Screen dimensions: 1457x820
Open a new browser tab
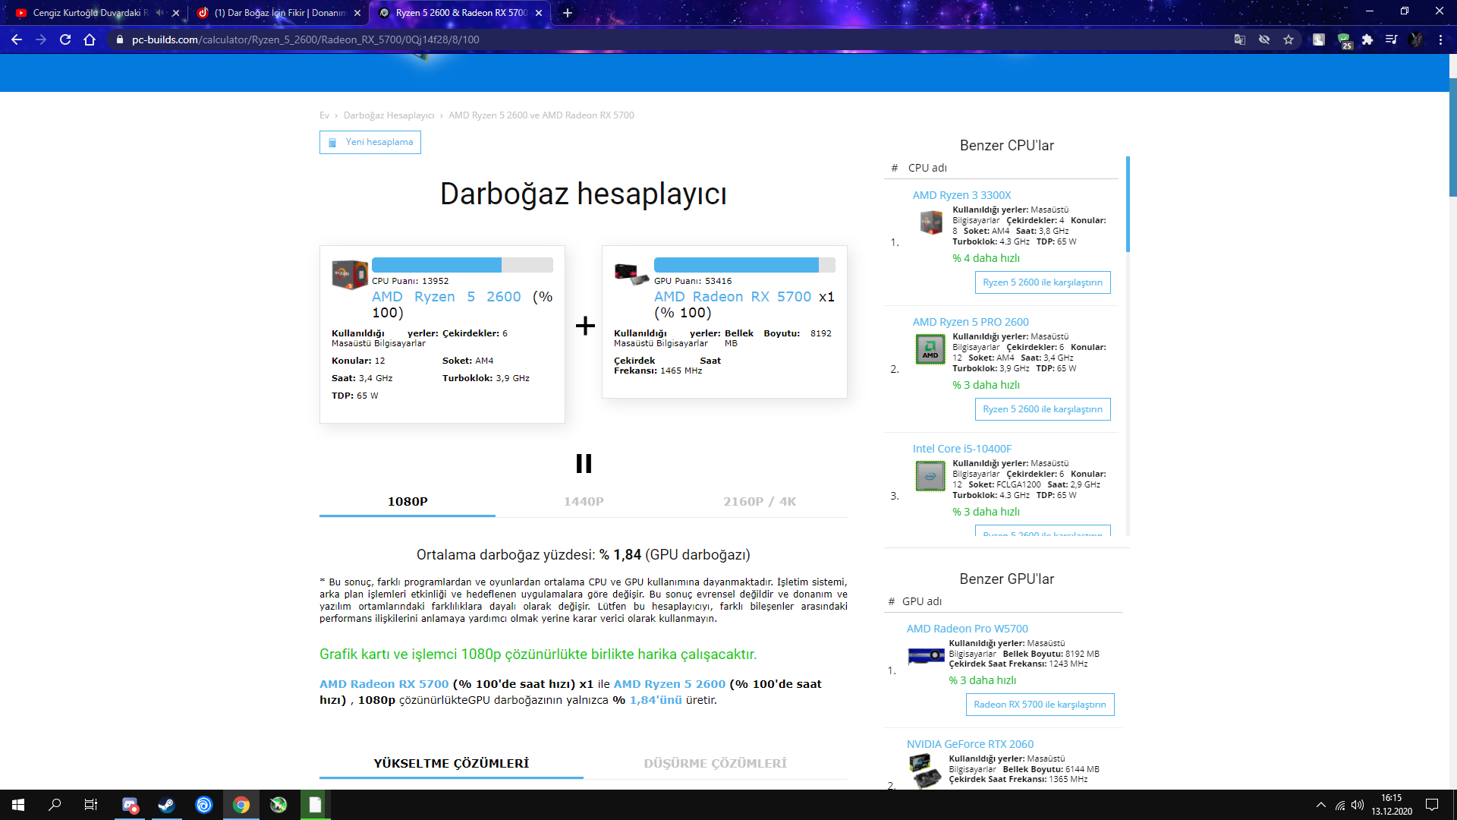point(568,13)
